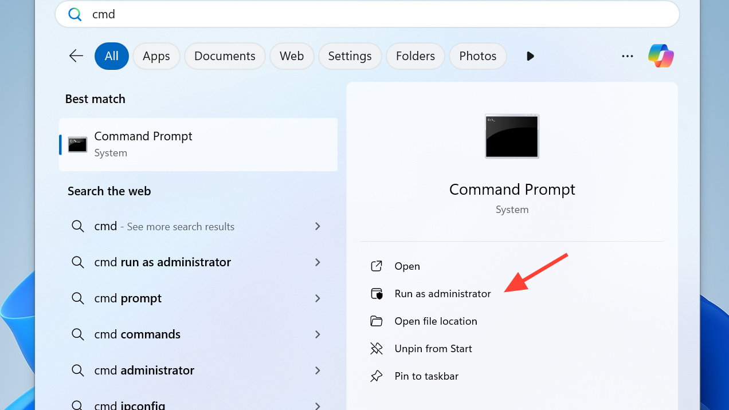Click the 'cmd administrator' web search suggestion
The width and height of the screenshot is (729, 410).
click(x=144, y=370)
